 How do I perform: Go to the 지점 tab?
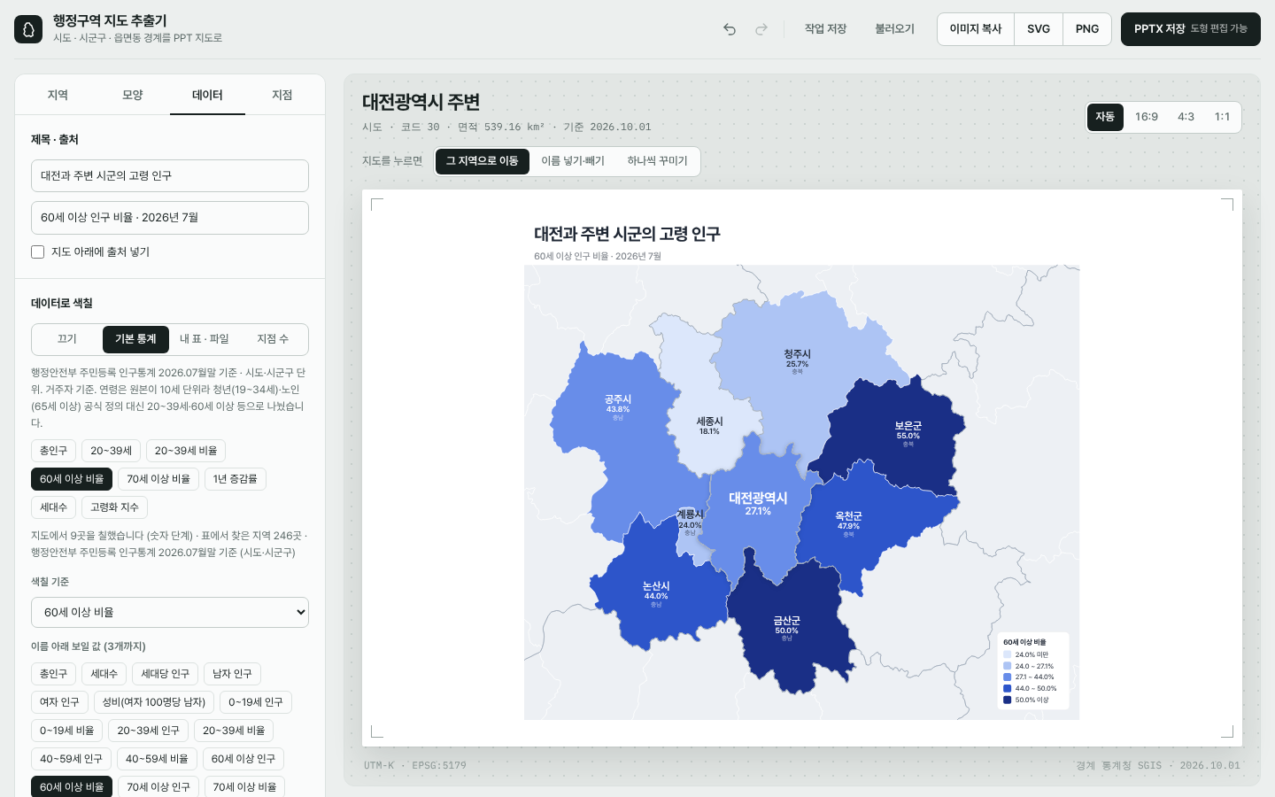point(282,95)
